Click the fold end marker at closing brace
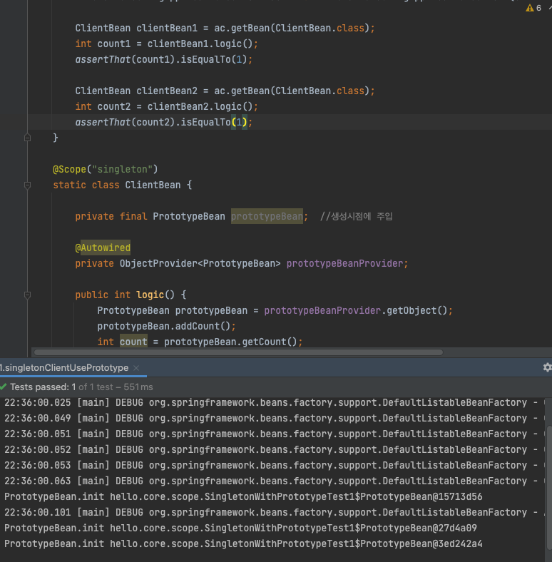Screen dimensions: 552x562 point(27,138)
